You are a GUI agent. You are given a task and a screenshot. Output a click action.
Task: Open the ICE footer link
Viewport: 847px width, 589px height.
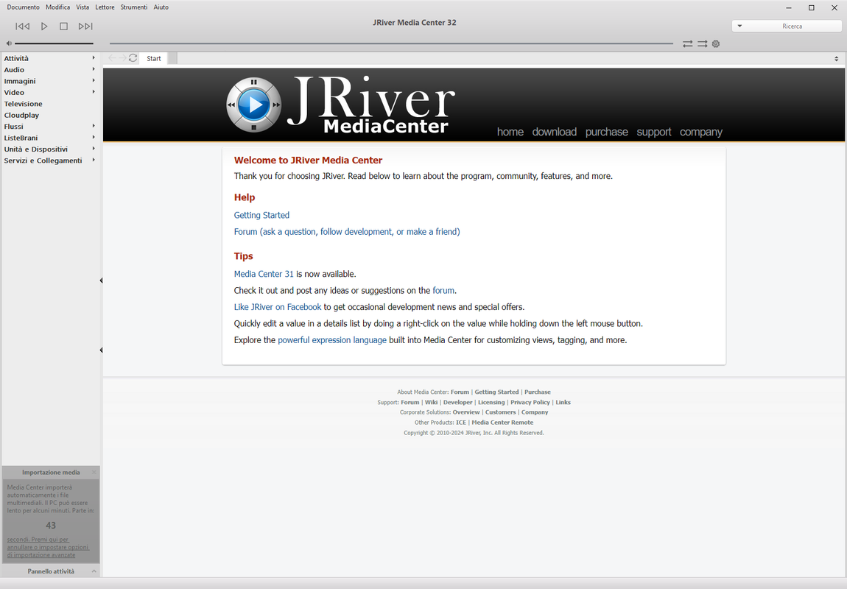click(461, 423)
